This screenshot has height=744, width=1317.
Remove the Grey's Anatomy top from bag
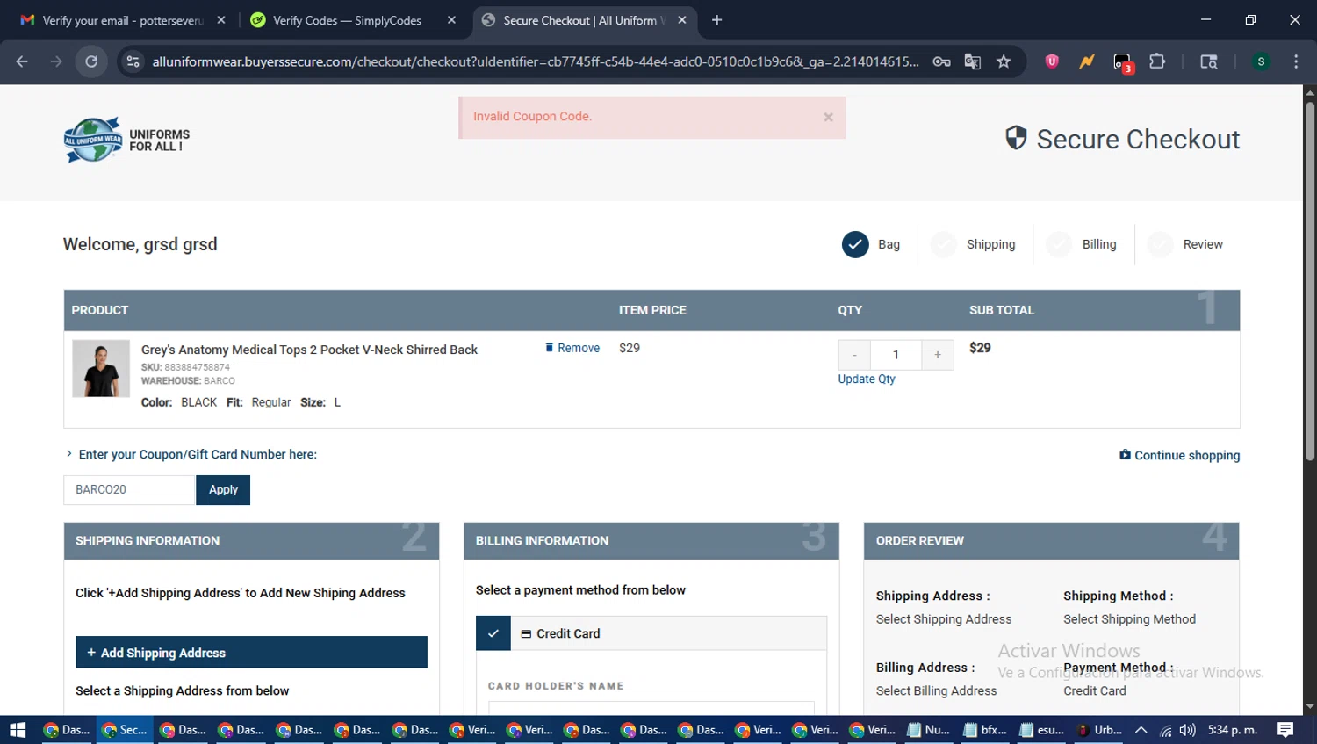(x=572, y=348)
